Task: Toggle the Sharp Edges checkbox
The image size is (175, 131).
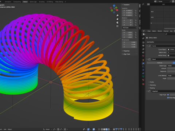Action: (168, 98)
